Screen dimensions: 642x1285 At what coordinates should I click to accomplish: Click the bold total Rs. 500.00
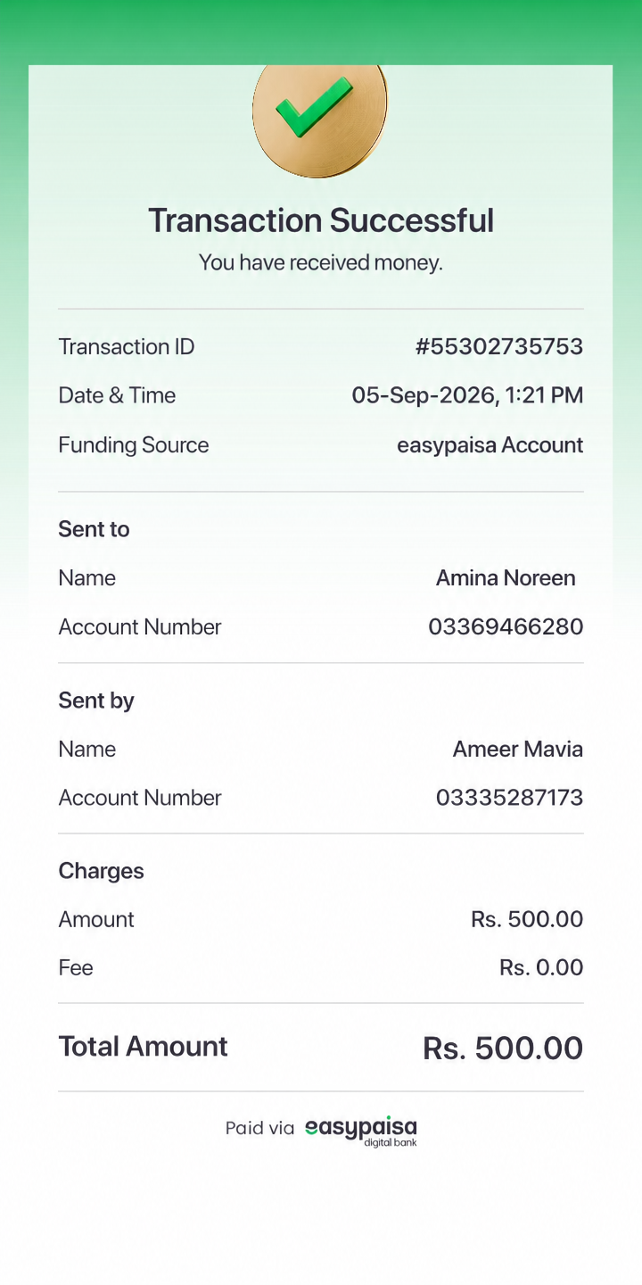[503, 1049]
